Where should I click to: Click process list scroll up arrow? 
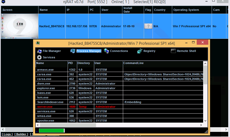[x=205, y=63]
